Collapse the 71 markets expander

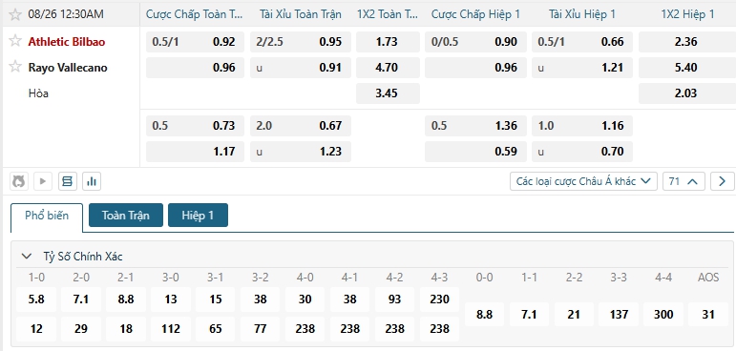683,181
